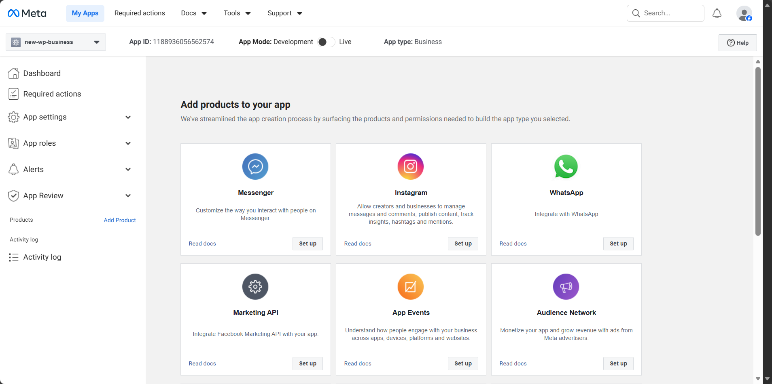Click the scrollbar up arrow
This screenshot has height=384, width=772.
point(758,62)
